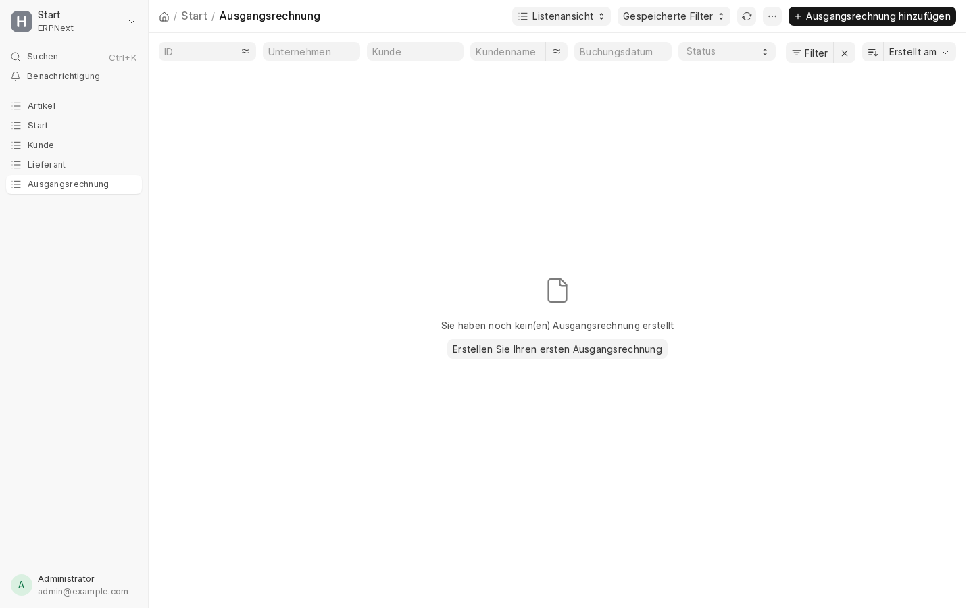This screenshot has width=973, height=608.
Task: Click the home icon in breadcrumb
Action: coord(164,16)
